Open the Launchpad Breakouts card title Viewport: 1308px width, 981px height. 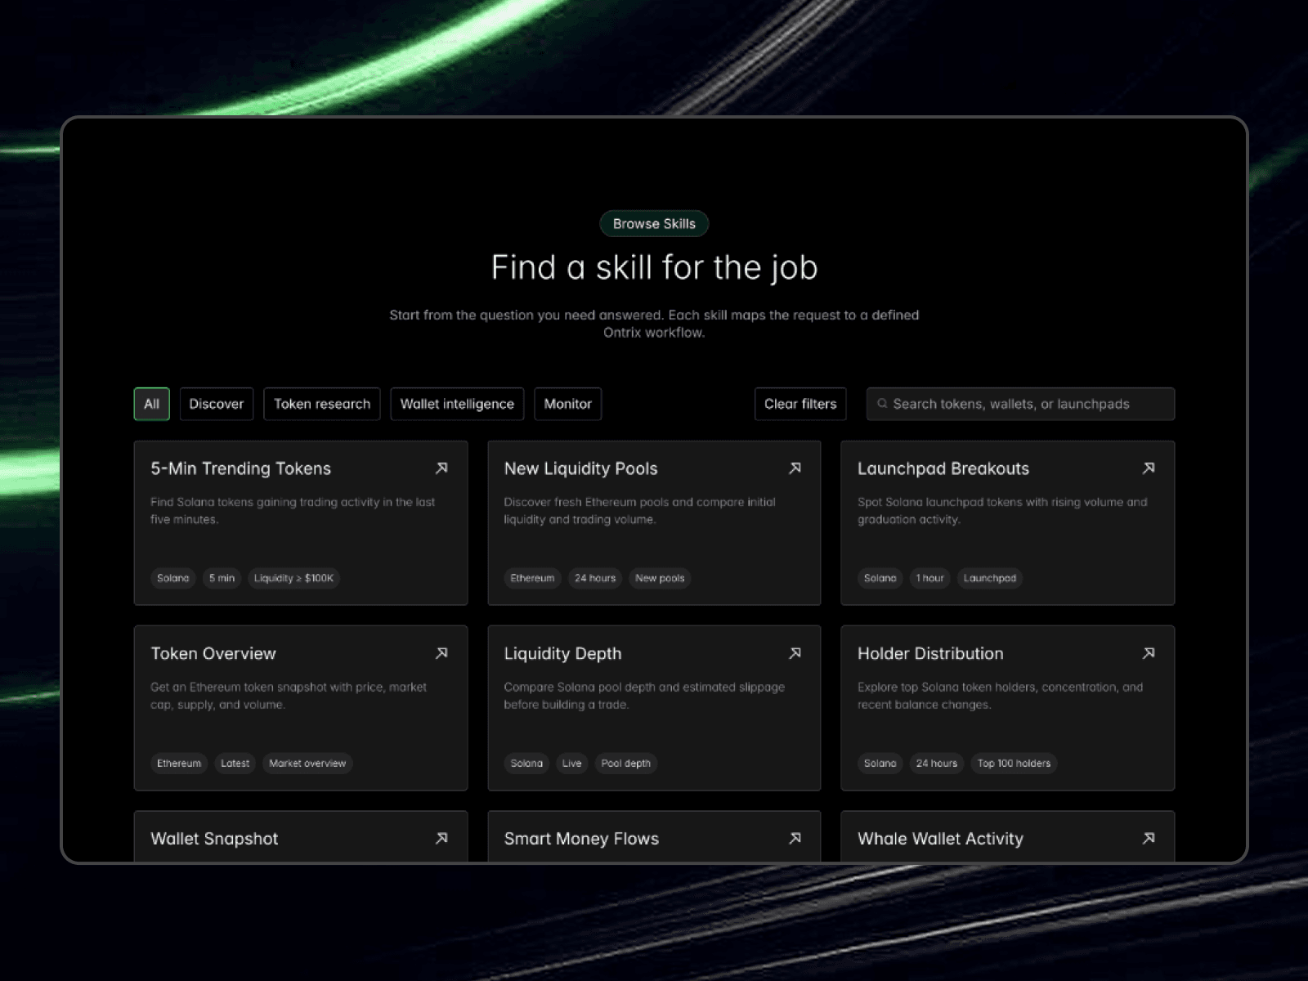(943, 468)
